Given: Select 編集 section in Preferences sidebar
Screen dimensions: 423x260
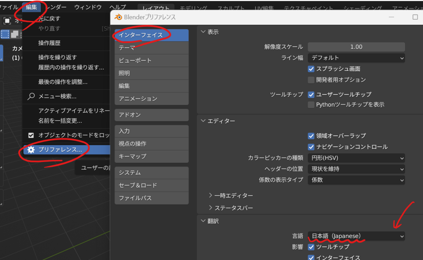Looking at the screenshot, I should [x=152, y=86].
